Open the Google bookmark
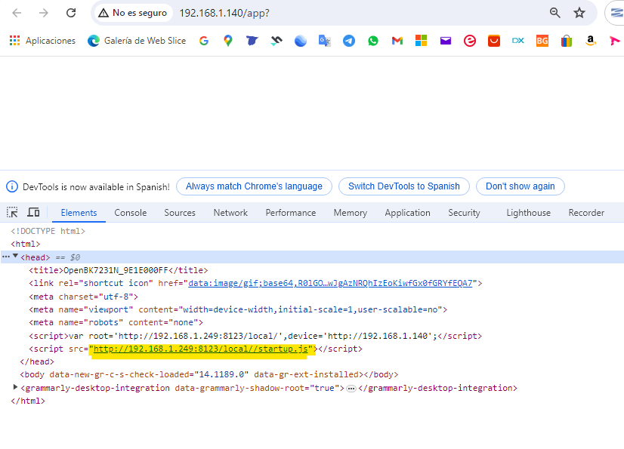Screen dimensions: 624x449 (x=204, y=41)
